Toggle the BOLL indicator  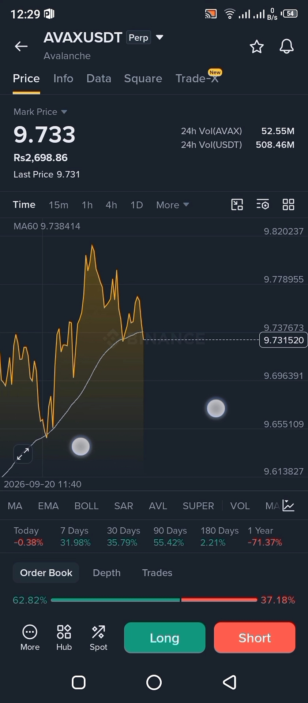(x=86, y=506)
